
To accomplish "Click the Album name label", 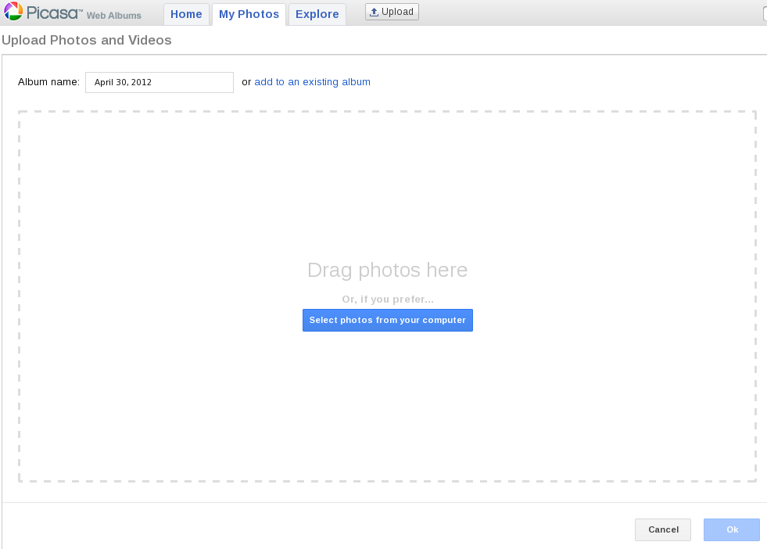I will click(x=48, y=81).
